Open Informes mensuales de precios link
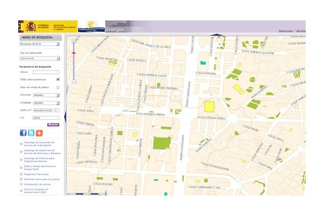 point(42,179)
